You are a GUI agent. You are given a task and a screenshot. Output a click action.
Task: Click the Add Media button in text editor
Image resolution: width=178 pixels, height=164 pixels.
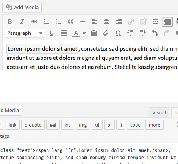[9, 110]
